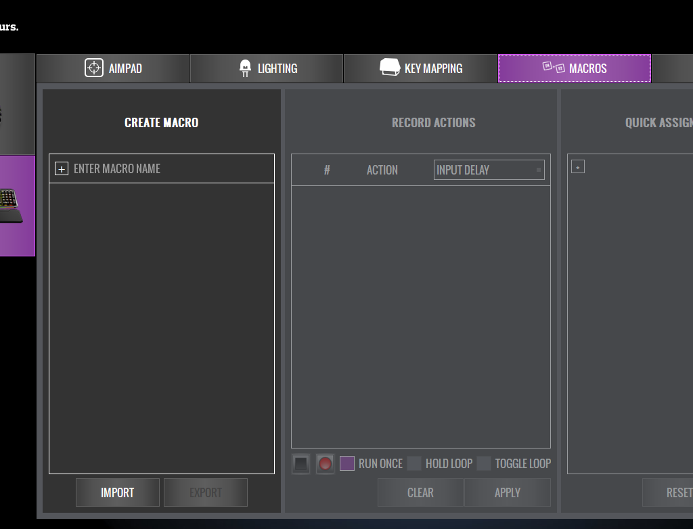693x529 pixels.
Task: Switch to the Aimpad tab
Action: tap(113, 68)
